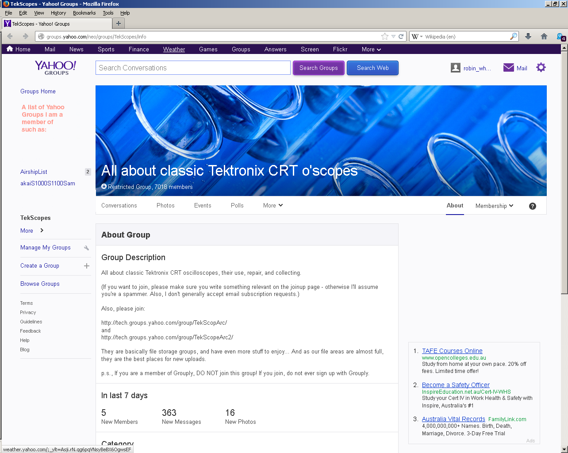
Task: Open the View menu
Action: [39, 13]
